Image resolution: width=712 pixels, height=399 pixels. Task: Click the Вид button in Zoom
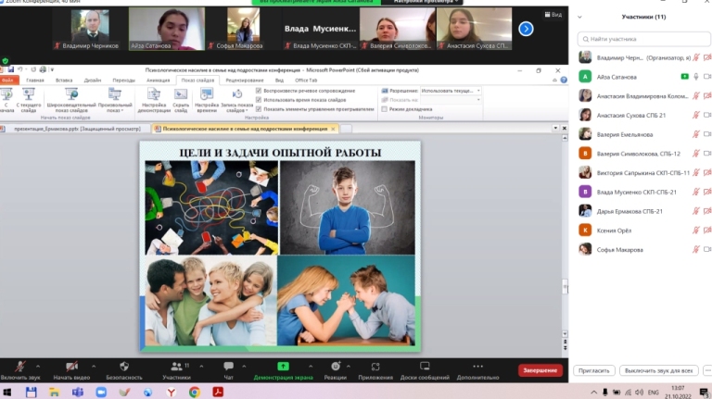[x=553, y=15]
